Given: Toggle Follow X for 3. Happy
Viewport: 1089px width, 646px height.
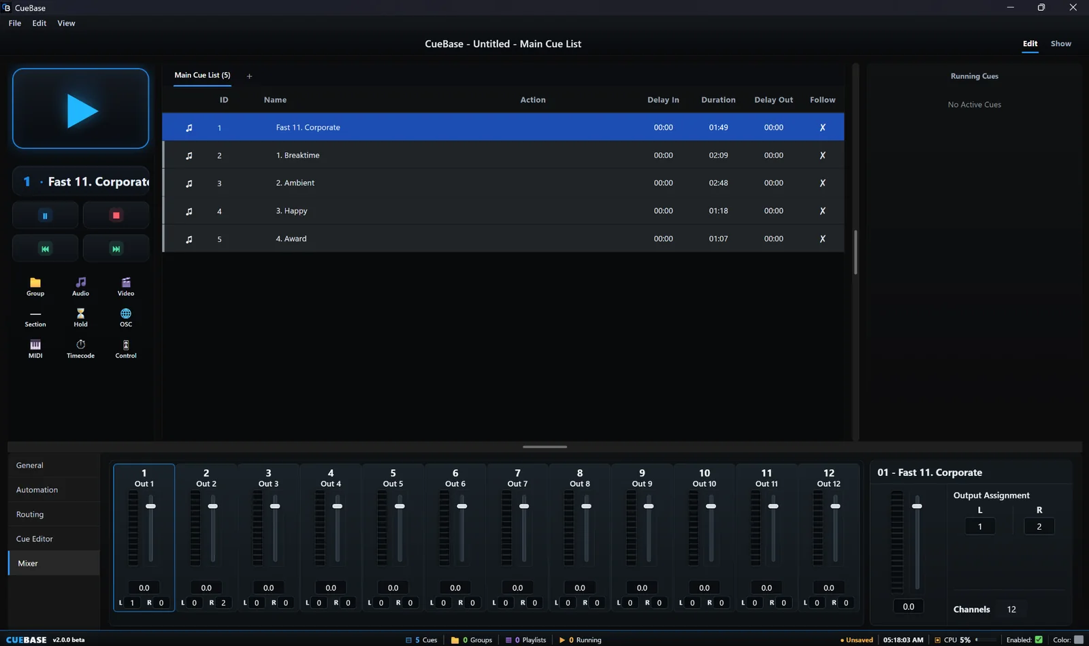Looking at the screenshot, I should coord(822,211).
